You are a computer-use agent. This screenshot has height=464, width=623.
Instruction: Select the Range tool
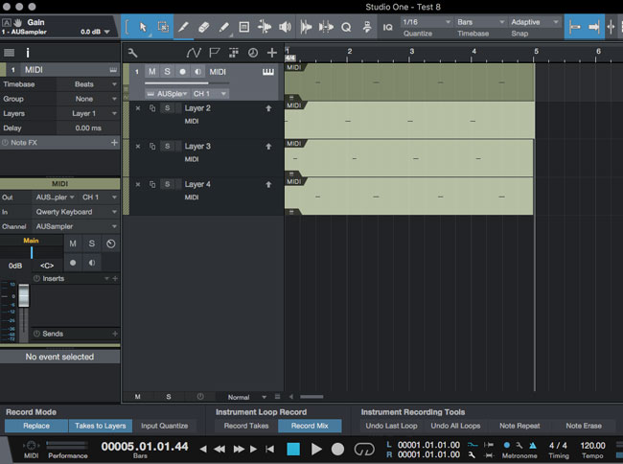(x=163, y=27)
